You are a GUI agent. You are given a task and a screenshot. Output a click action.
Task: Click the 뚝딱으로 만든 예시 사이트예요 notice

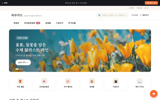pos(76,3)
